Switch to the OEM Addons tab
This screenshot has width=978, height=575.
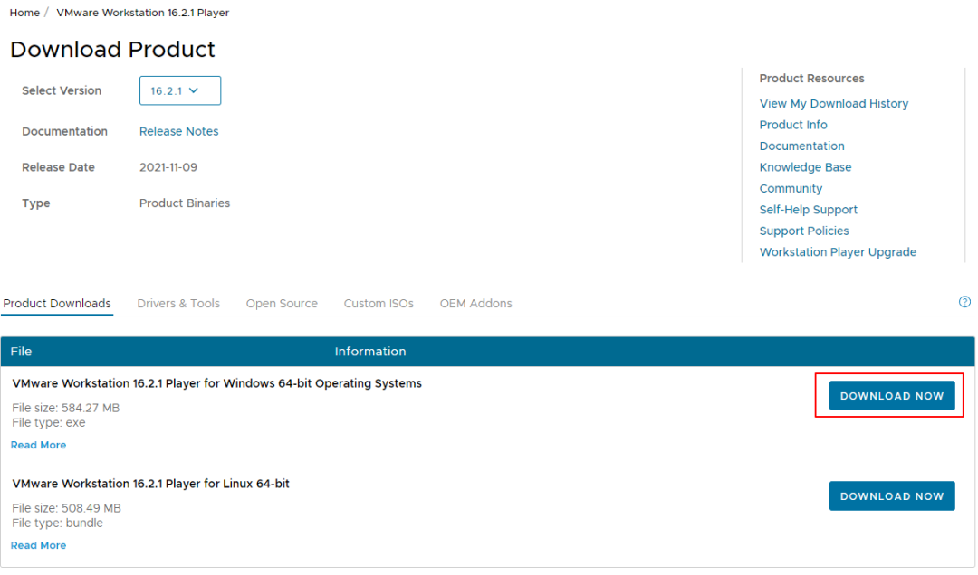[x=476, y=304]
